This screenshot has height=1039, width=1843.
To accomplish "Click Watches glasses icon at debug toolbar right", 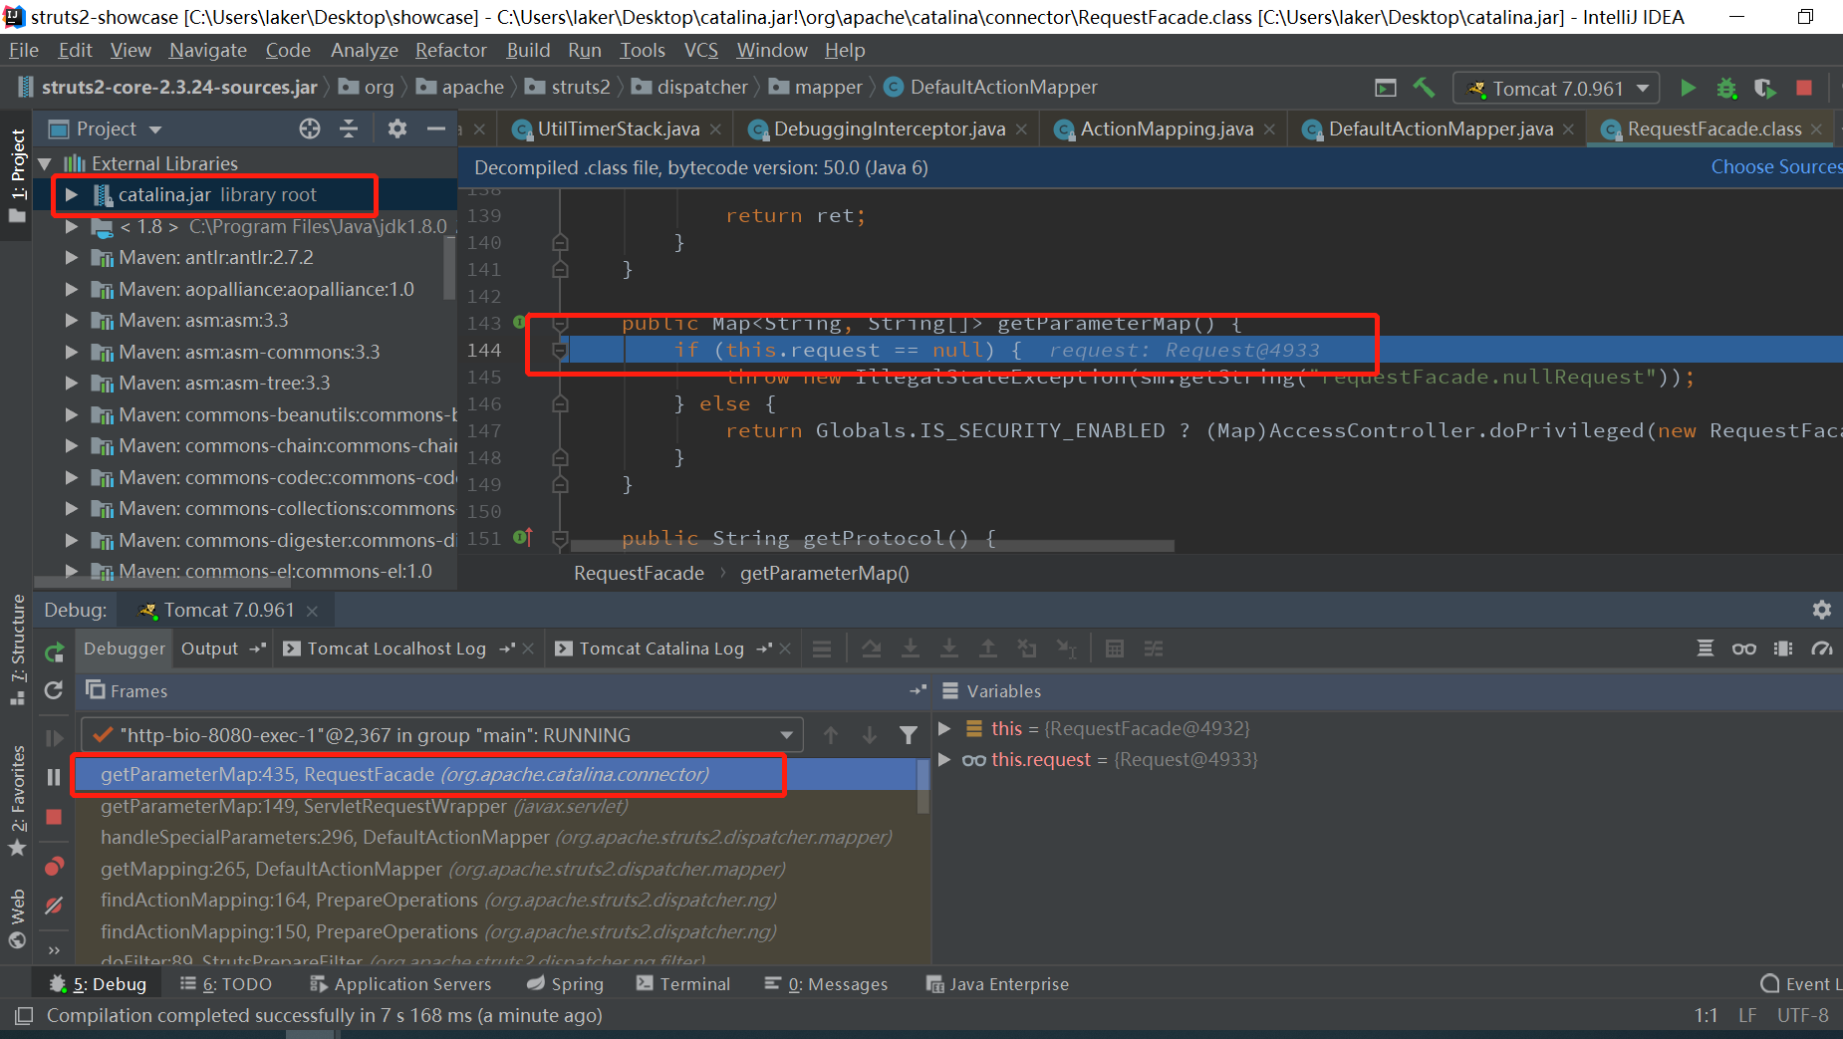I will tap(1744, 649).
